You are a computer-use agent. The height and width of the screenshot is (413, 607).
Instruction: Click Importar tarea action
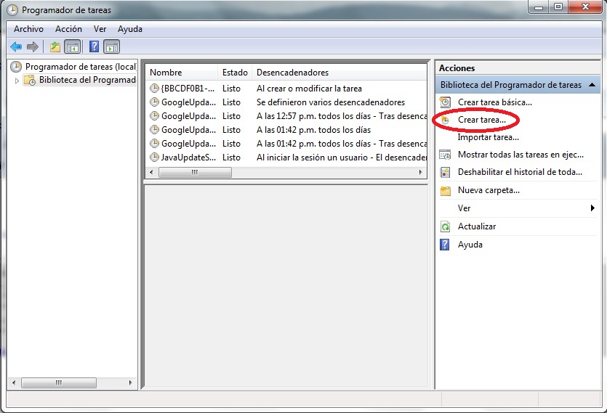[488, 137]
